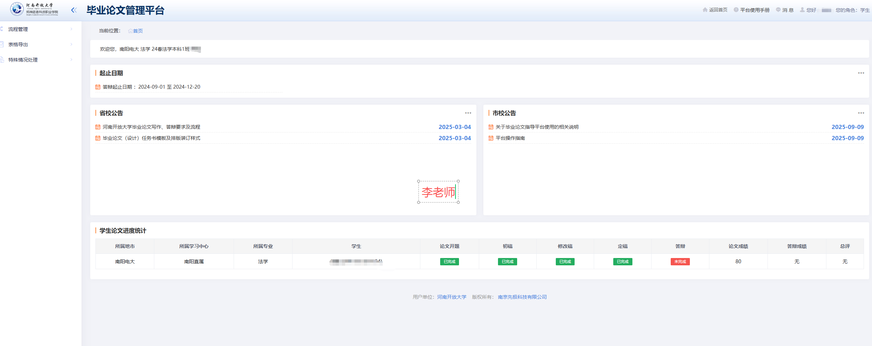Viewport: 872px width, 346px height.
Task: Click the 河南开放大学 footer link
Action: point(452,297)
